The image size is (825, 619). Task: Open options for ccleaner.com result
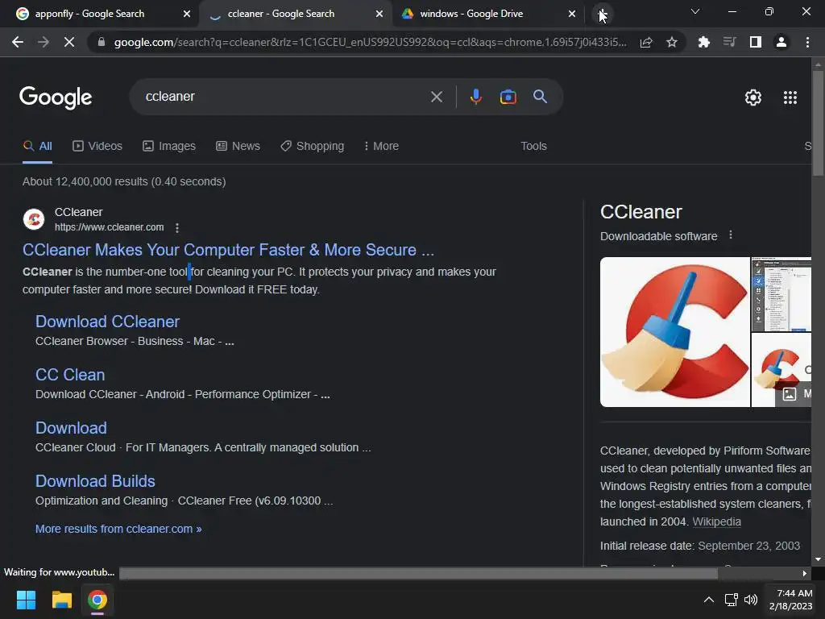coord(176,228)
